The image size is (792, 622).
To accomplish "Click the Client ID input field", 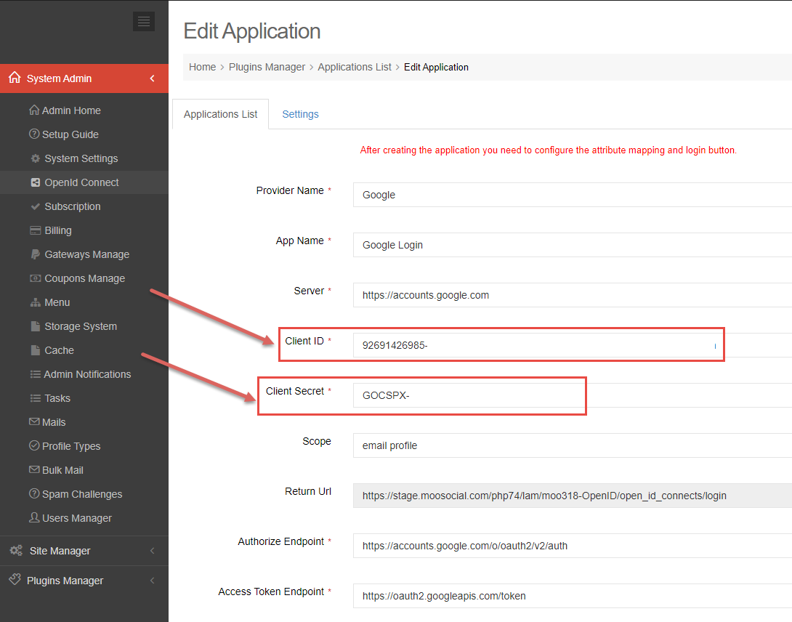I will [573, 345].
